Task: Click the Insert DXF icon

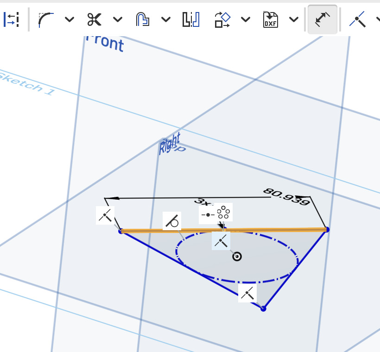Action: tap(271, 19)
